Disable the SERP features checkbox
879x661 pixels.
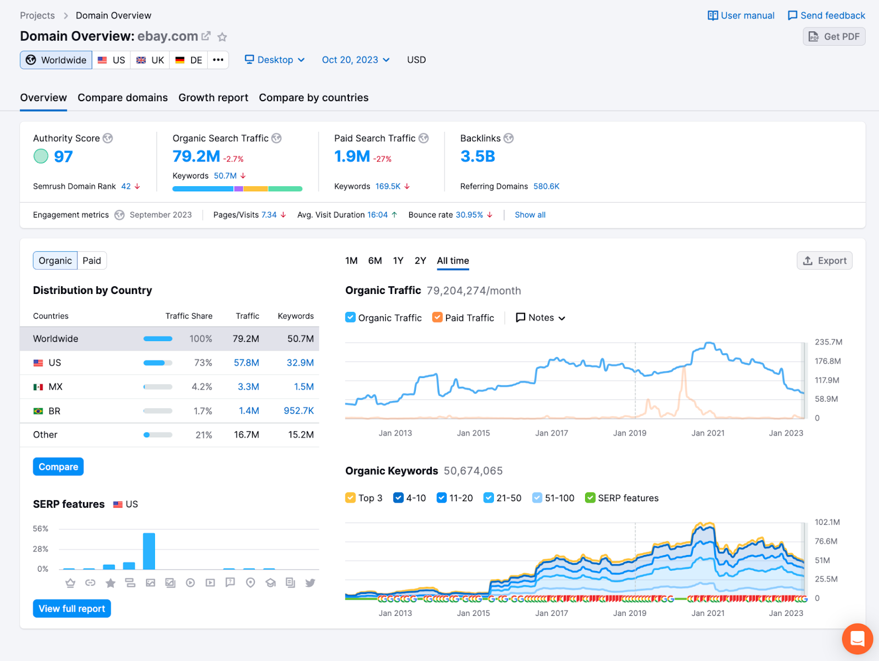pos(590,498)
